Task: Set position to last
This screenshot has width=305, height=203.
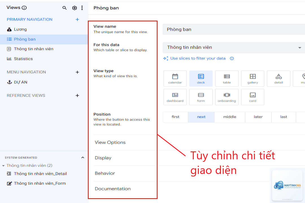Action: coord(284,117)
